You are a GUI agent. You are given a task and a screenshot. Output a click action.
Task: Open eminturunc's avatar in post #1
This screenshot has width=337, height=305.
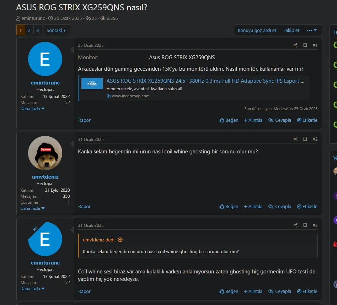[45, 59]
